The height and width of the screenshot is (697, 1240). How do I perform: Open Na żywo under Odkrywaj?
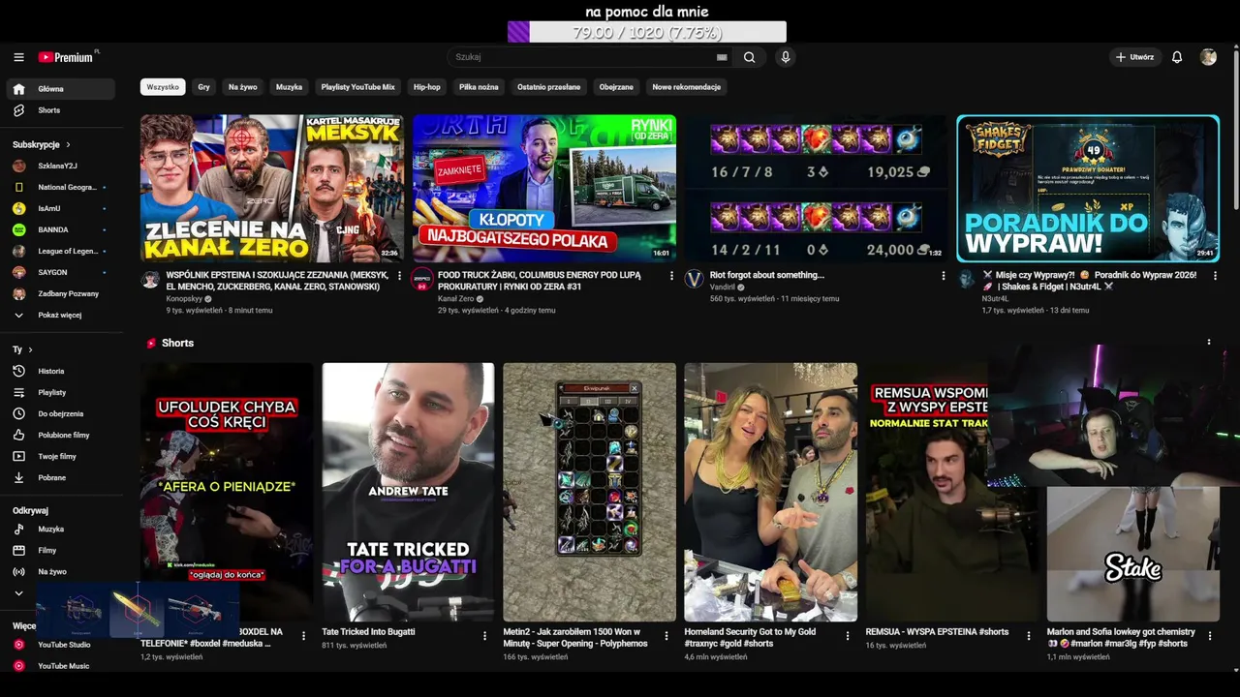60,572
